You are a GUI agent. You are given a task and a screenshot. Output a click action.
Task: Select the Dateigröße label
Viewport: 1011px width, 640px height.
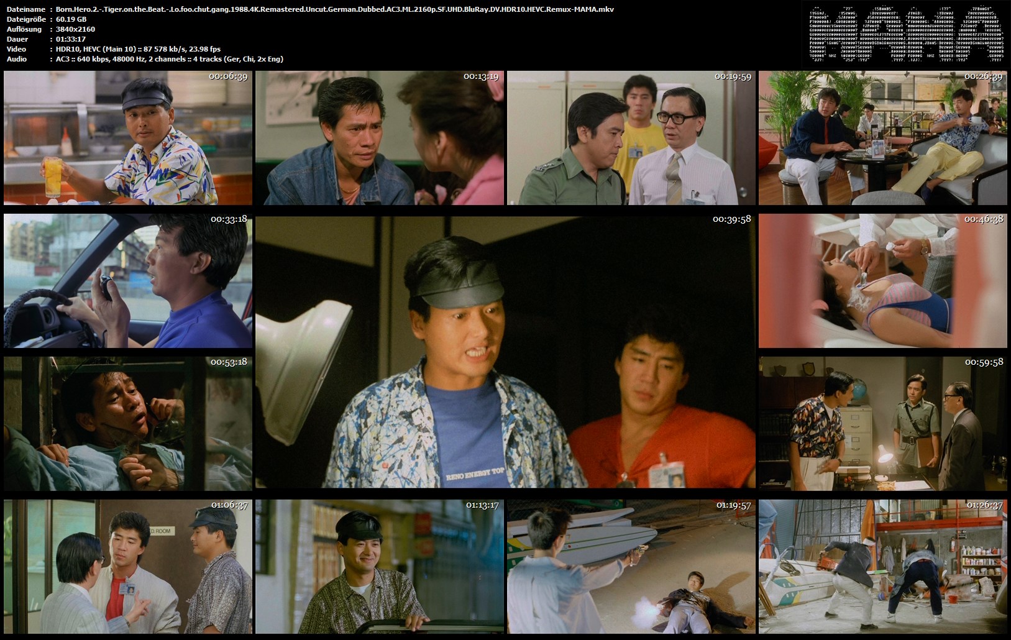pyautogui.click(x=27, y=19)
